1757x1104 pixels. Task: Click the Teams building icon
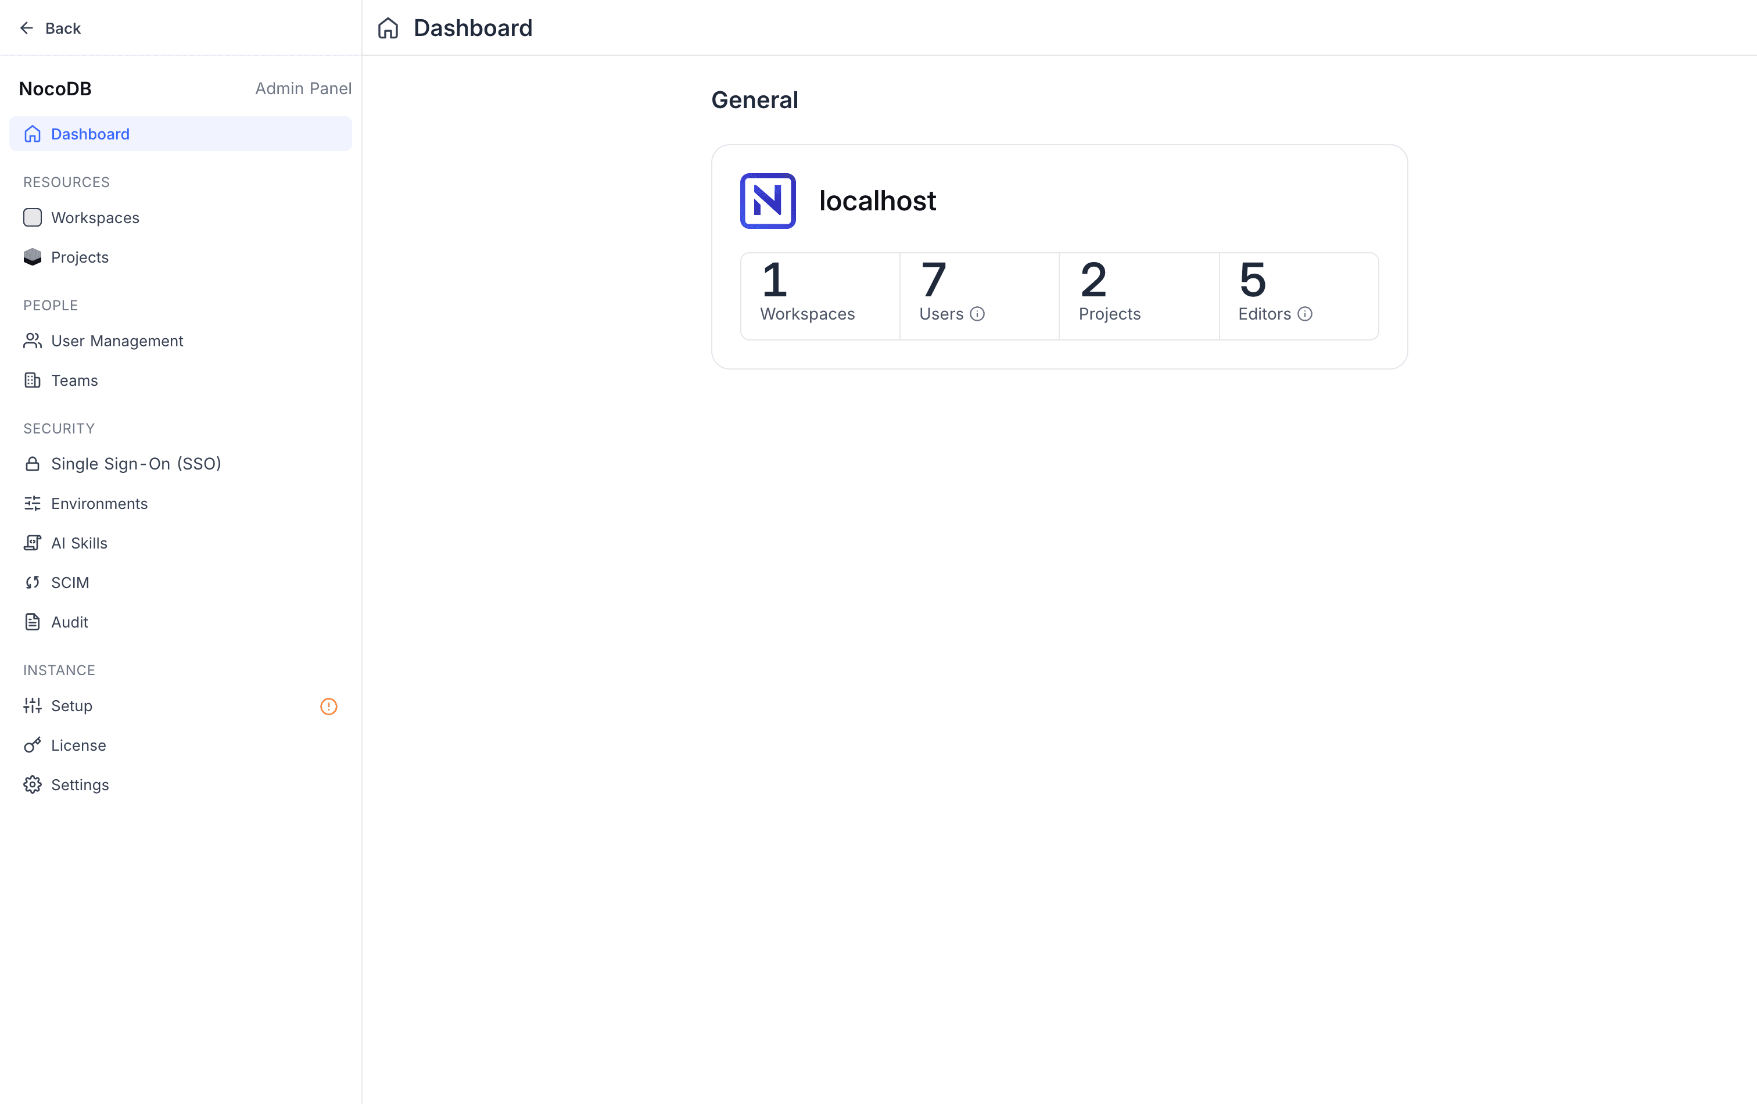click(32, 380)
